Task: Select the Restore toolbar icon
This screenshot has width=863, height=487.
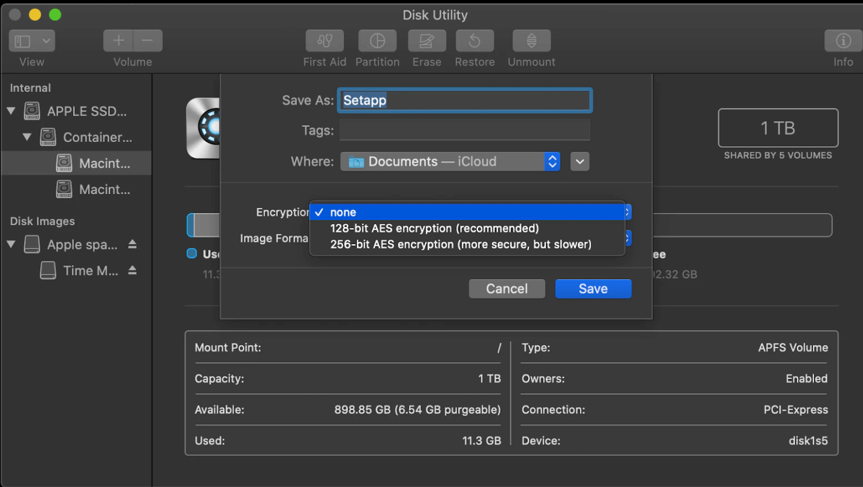Action: (x=475, y=41)
